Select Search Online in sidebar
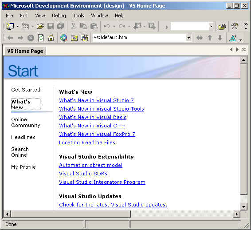Viewport: 251px width, 230px height. [20, 152]
